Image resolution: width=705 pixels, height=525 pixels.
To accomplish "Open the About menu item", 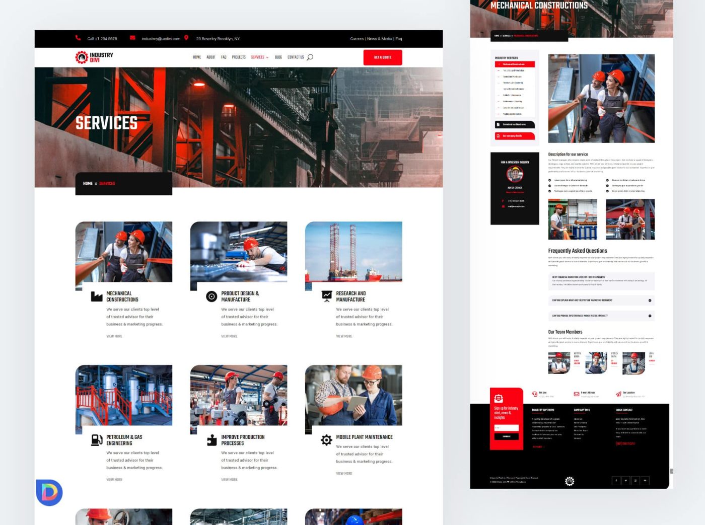I will point(211,57).
